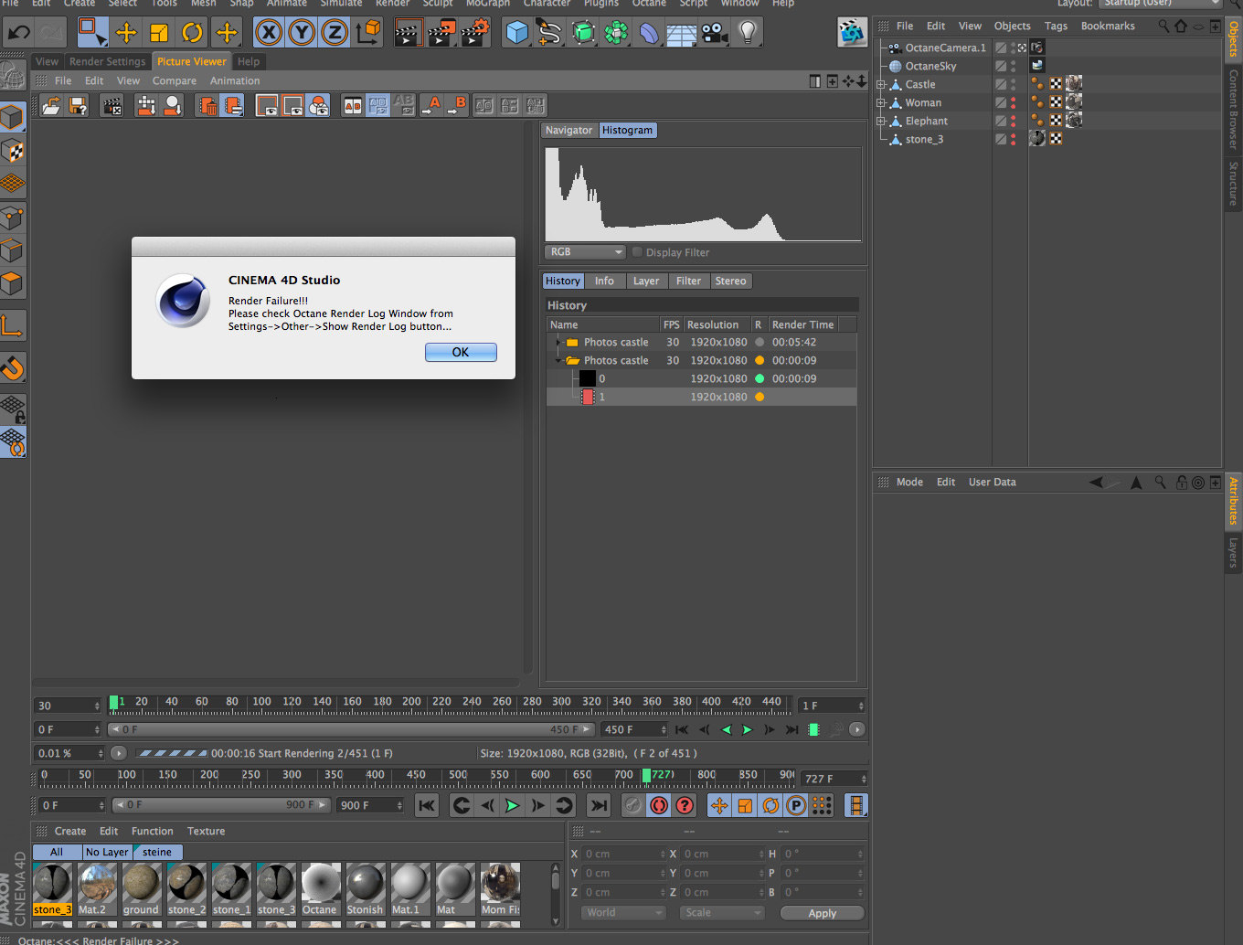Select the Rotate tool in the top toolbar
The image size is (1243, 945).
[x=192, y=33]
